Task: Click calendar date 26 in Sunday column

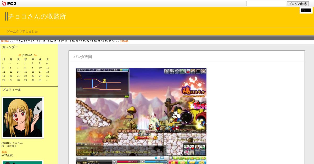Action: 4,80
